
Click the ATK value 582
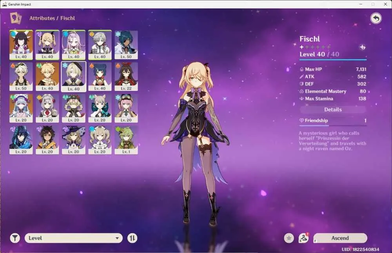pos(362,77)
